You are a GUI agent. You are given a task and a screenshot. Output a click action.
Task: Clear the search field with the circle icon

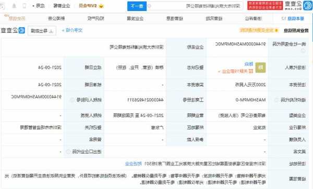(149, 6)
